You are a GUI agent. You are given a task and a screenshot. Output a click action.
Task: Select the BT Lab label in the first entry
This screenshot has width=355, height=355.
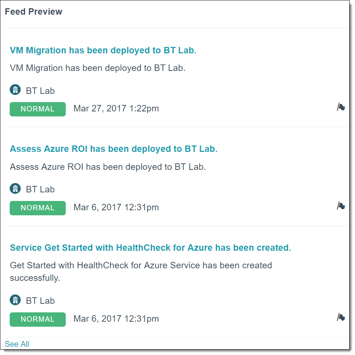(x=40, y=90)
